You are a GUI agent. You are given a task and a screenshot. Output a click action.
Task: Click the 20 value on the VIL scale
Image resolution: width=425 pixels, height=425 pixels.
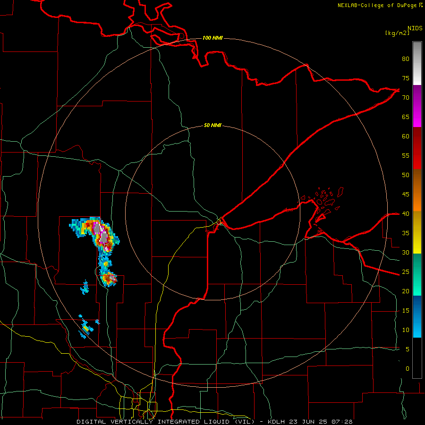tap(406, 291)
